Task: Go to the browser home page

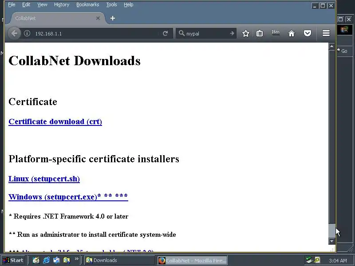Action: 292,34
